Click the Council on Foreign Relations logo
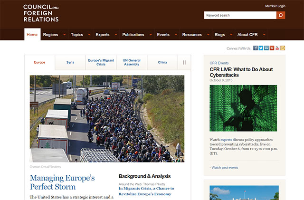 tap(41, 13)
